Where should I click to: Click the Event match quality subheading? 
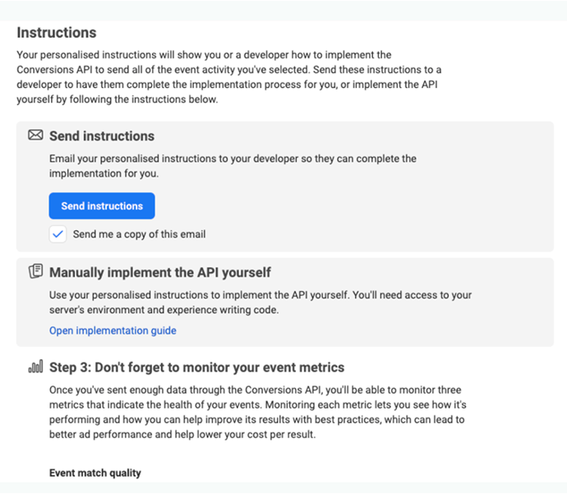tap(95, 473)
